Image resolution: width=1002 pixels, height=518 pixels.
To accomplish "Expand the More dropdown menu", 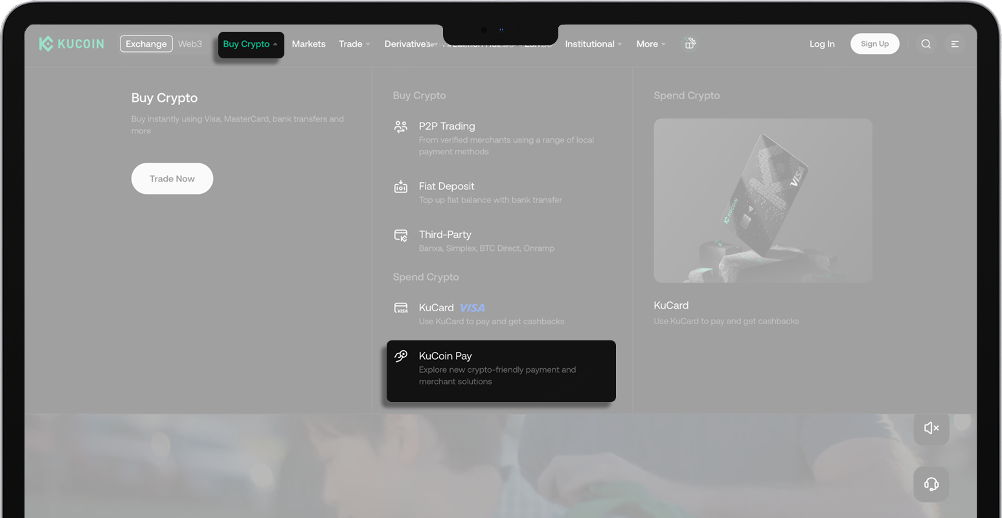I will point(650,44).
